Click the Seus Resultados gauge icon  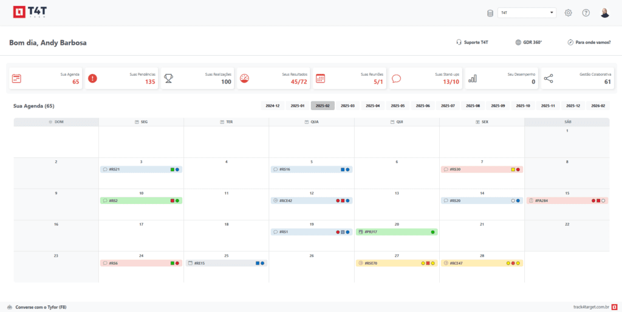coord(245,78)
